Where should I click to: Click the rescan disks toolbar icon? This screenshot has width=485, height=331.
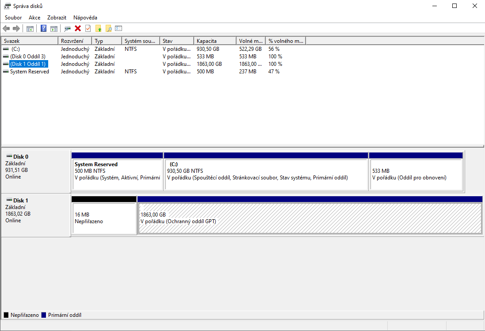click(67, 29)
